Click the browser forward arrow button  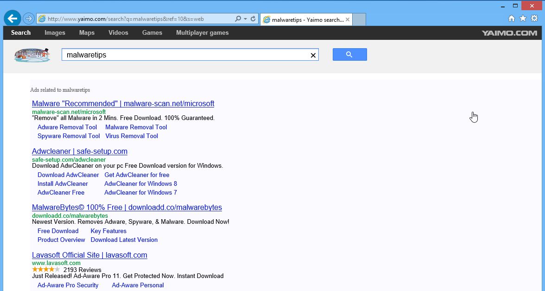(29, 19)
